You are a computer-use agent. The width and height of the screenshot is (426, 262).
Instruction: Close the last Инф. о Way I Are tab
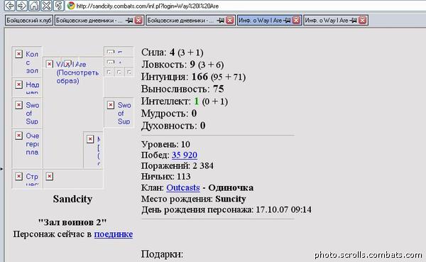point(362,20)
